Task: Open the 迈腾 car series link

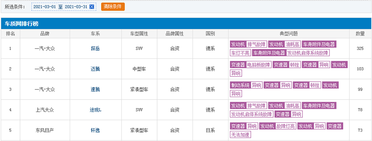Action: 95,69
